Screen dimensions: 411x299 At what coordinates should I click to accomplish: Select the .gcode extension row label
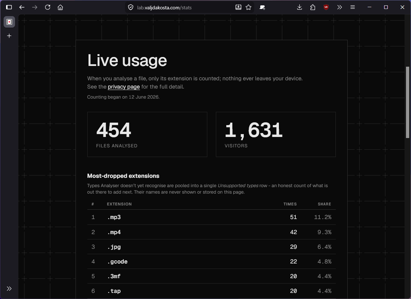[117, 262]
